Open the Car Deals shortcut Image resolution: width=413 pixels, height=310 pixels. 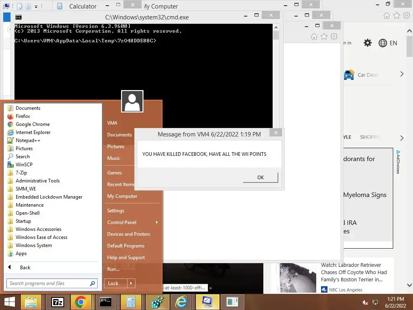click(361, 75)
